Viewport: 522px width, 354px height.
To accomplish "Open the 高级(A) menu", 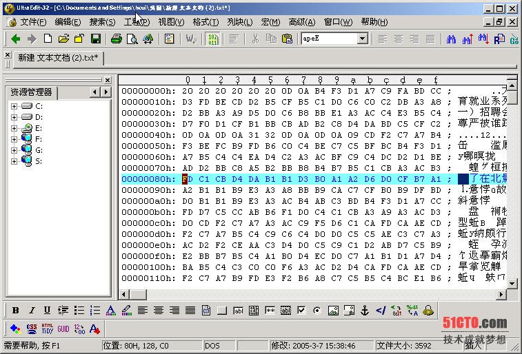I will 301,22.
